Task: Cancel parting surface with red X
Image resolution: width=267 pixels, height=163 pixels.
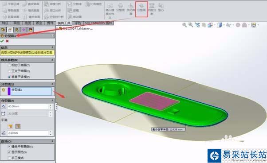Action: (x=7, y=41)
